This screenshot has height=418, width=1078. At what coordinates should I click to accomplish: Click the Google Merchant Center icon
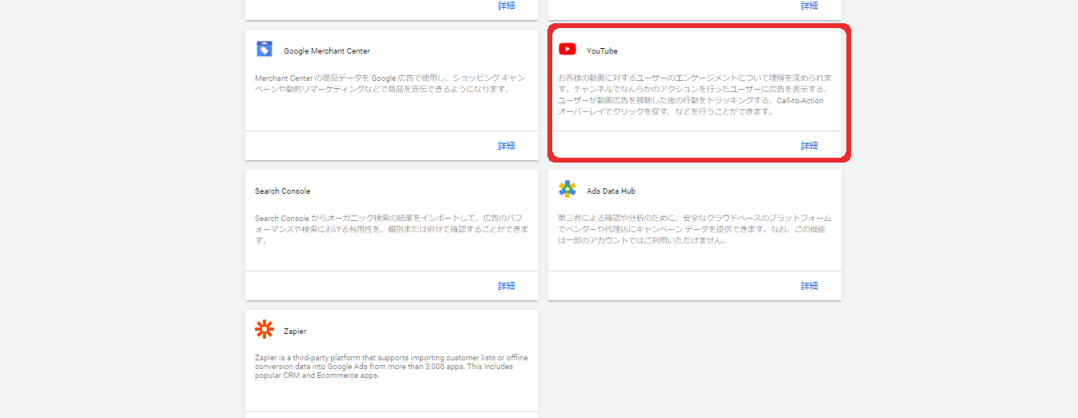point(264,50)
